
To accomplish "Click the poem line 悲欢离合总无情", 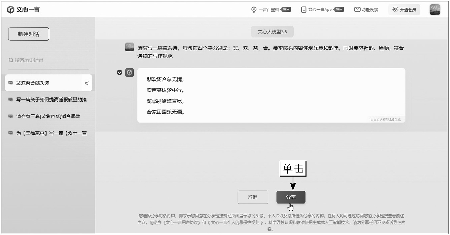I will click(165, 79).
